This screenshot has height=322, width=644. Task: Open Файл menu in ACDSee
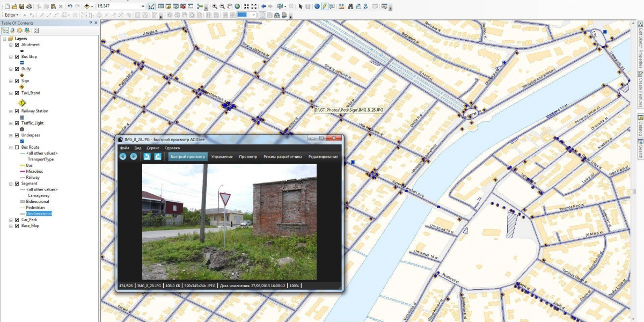tap(125, 148)
